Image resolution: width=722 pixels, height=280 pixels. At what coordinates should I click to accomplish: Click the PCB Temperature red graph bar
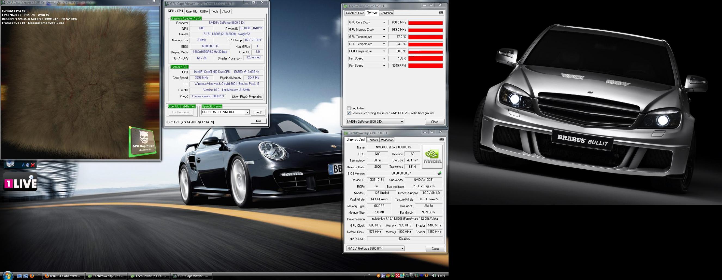[x=425, y=52]
